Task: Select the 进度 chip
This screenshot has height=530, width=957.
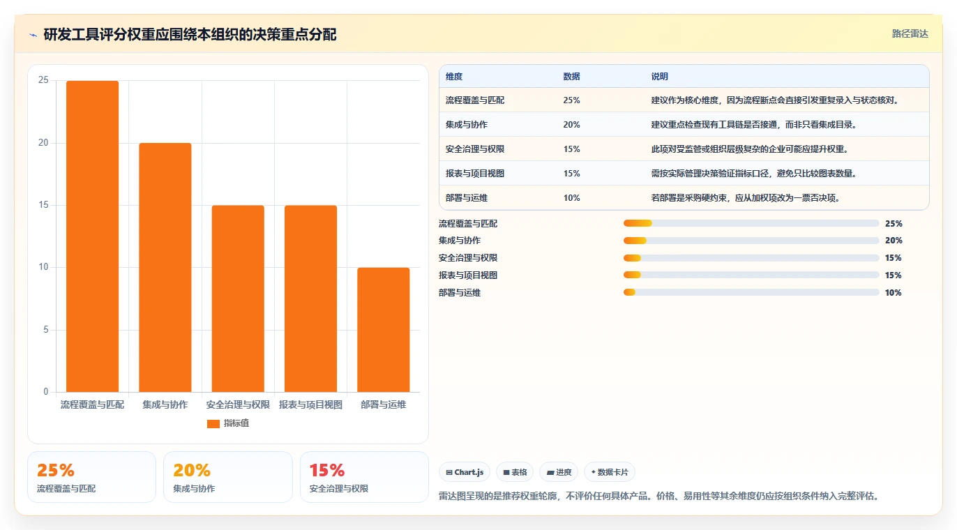Action: point(559,472)
